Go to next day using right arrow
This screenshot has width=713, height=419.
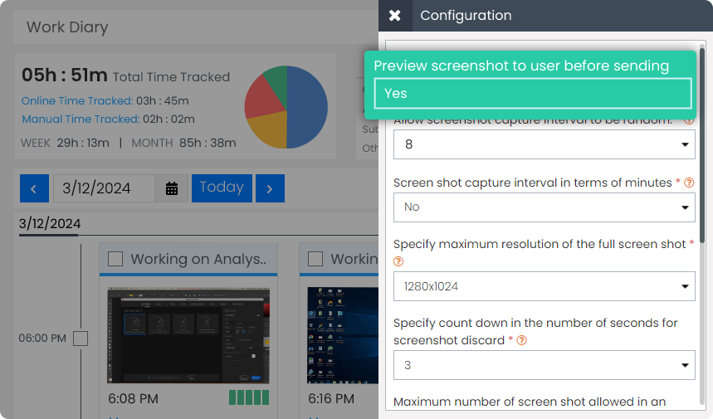click(270, 188)
